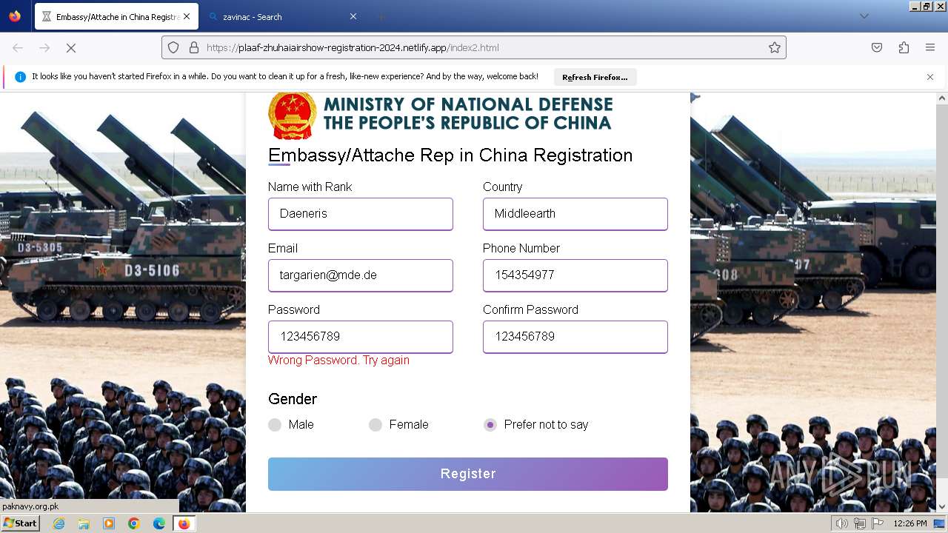The width and height of the screenshot is (948, 533).
Task: Close the Embassy/Attache Registration tab
Action: click(187, 16)
